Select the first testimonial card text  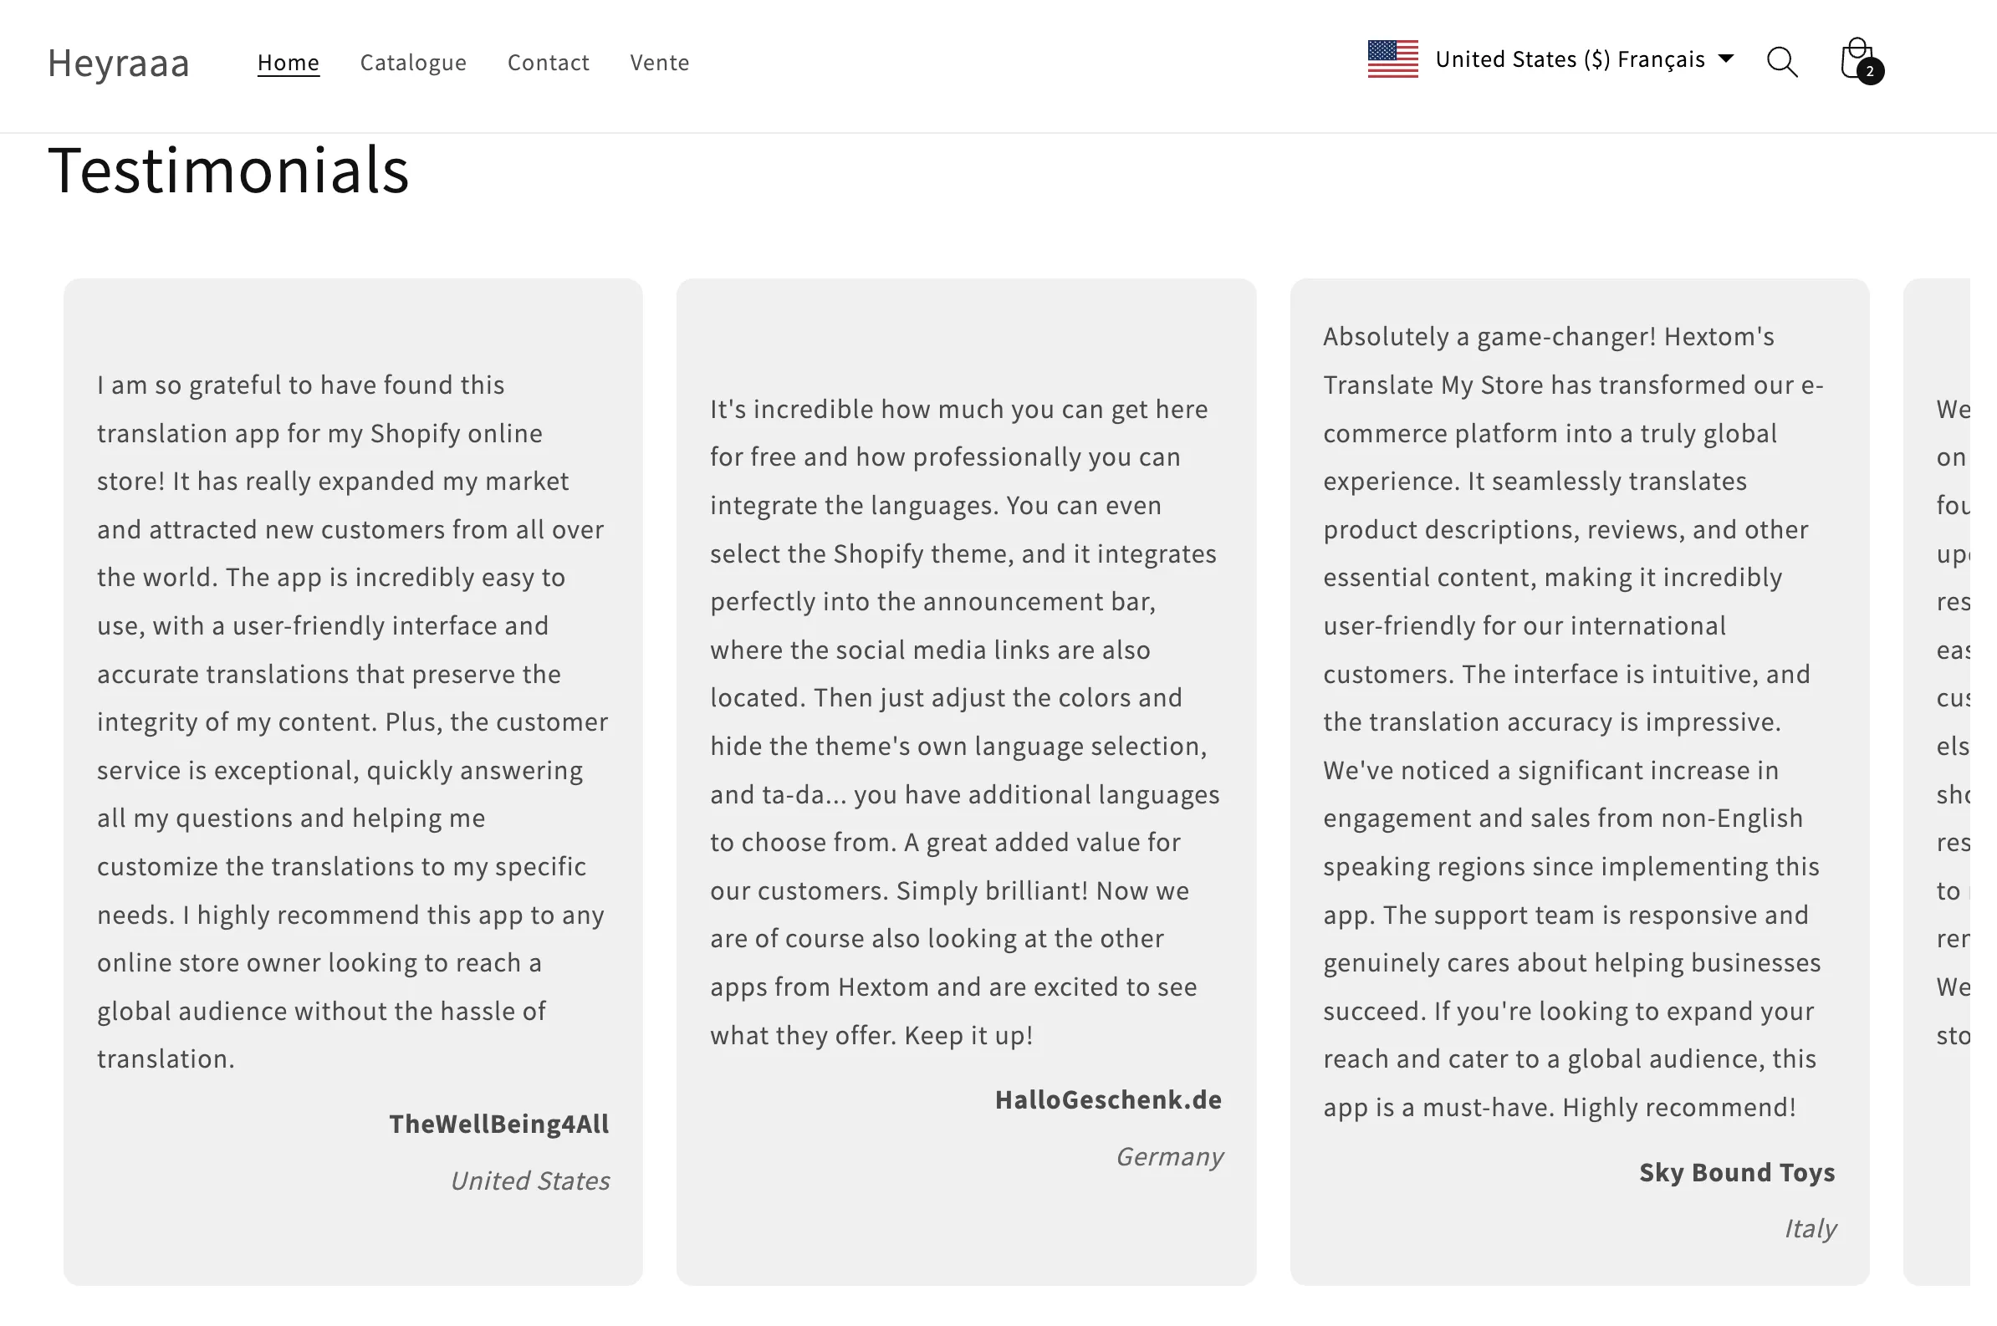click(353, 722)
